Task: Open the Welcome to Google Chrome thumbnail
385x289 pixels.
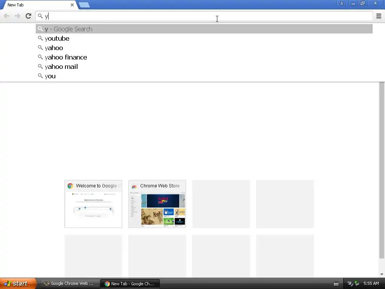Action: tap(93, 204)
